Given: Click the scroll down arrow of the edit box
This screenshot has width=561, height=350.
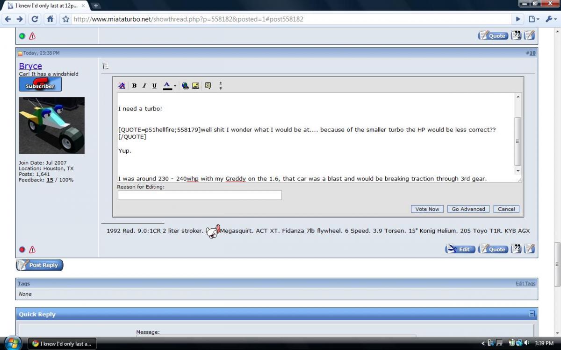Looking at the screenshot, I should pyautogui.click(x=518, y=171).
